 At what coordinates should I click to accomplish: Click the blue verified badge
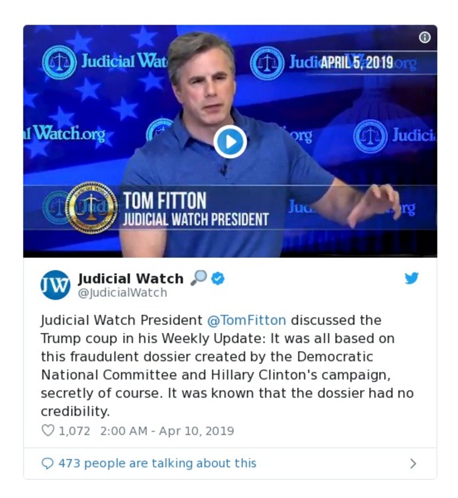click(x=218, y=279)
